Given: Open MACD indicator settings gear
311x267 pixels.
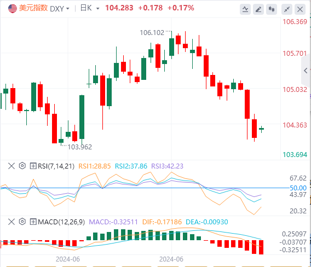Looking at the screenshot, I should click(x=22, y=222).
